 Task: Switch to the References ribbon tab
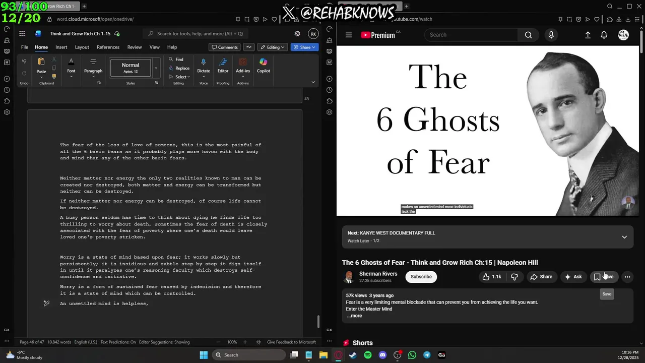[x=108, y=47]
